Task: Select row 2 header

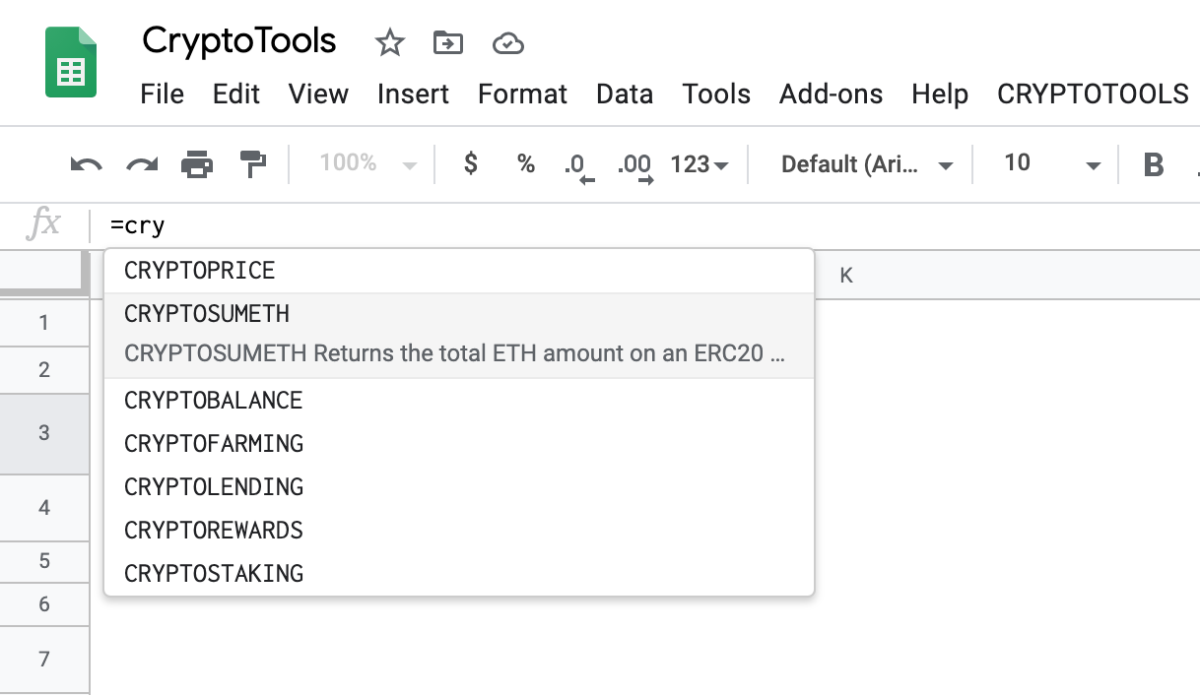Action: coord(44,370)
